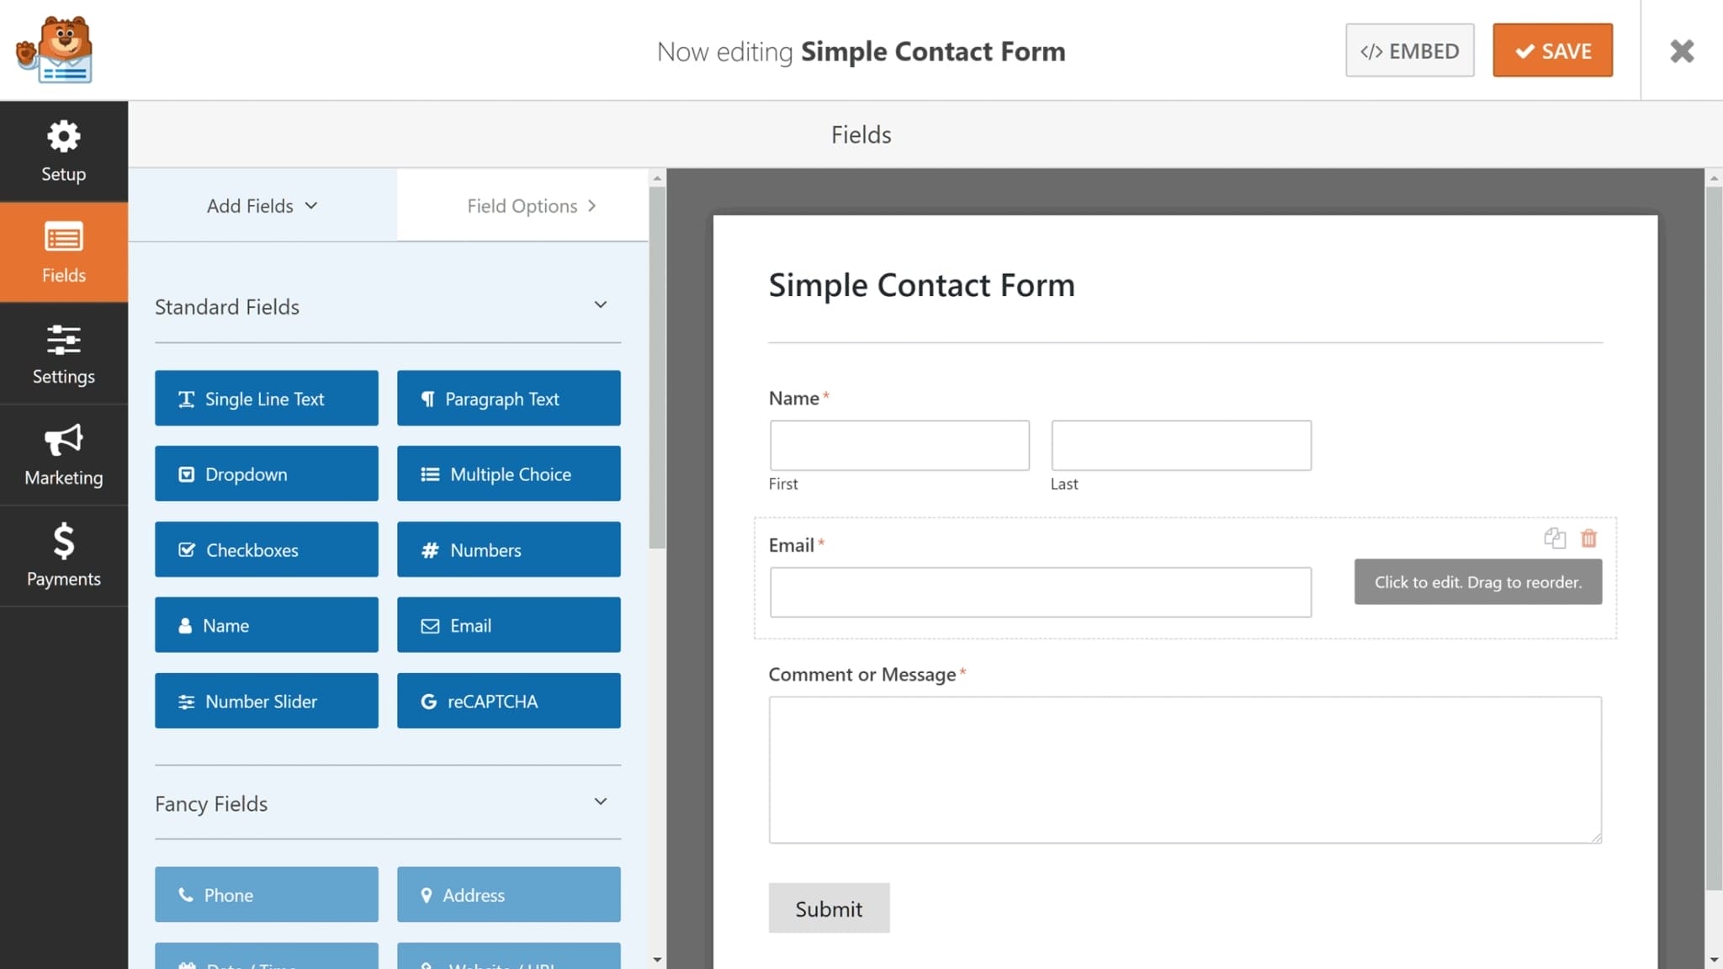
Task: Open the Setup gear panel
Action: [x=63, y=151]
